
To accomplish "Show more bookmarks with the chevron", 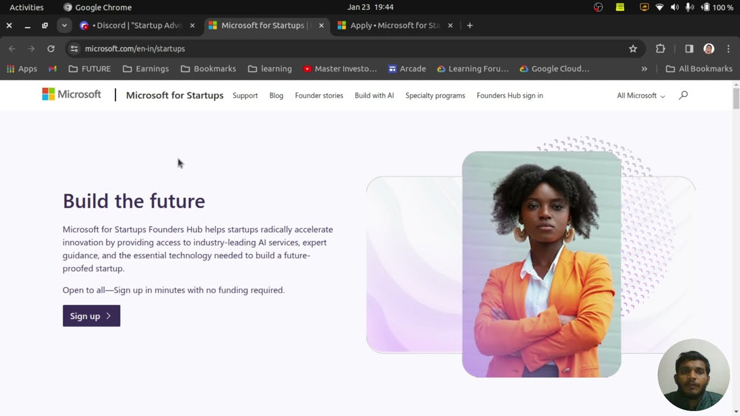I will 644,69.
